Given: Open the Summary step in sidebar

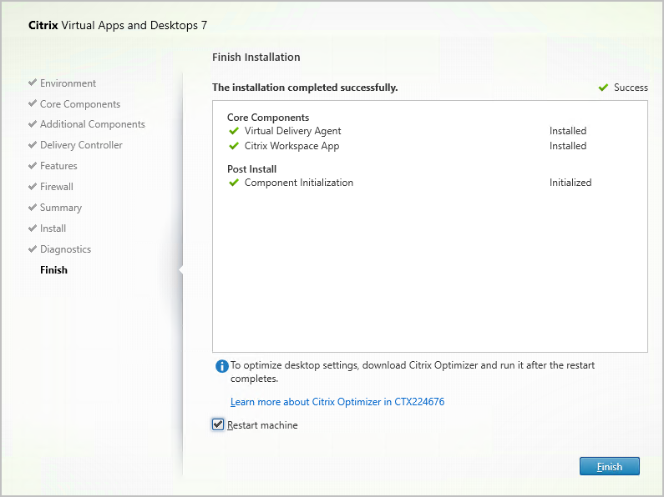Looking at the screenshot, I should tap(61, 208).
